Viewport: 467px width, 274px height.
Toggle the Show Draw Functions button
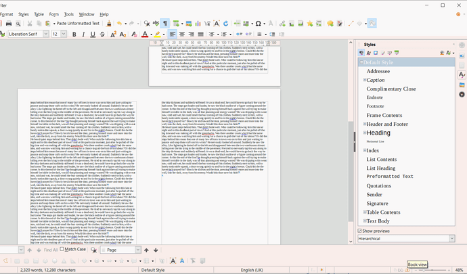point(372,24)
